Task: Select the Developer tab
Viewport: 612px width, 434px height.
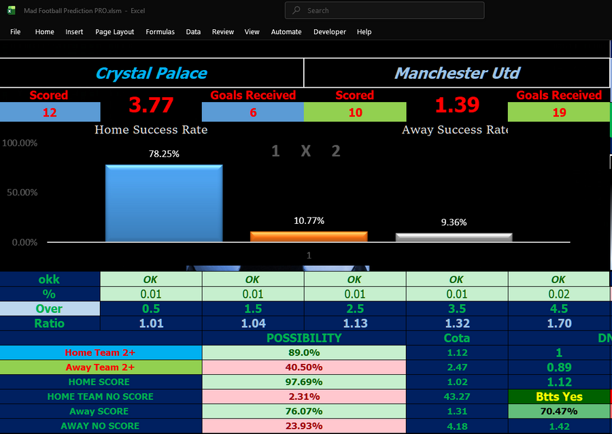Action: click(329, 31)
